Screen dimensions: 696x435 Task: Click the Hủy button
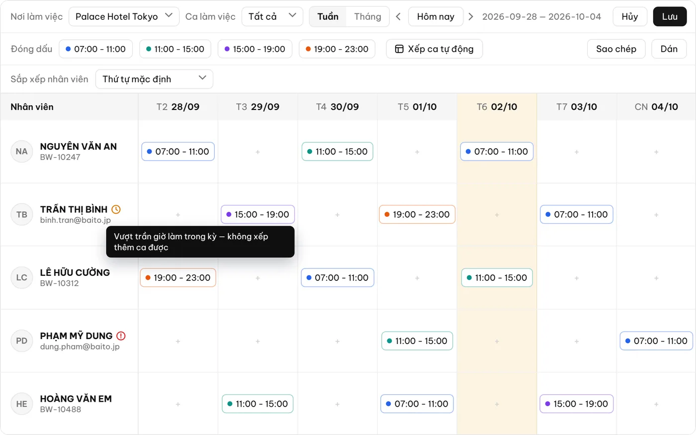[x=630, y=16]
